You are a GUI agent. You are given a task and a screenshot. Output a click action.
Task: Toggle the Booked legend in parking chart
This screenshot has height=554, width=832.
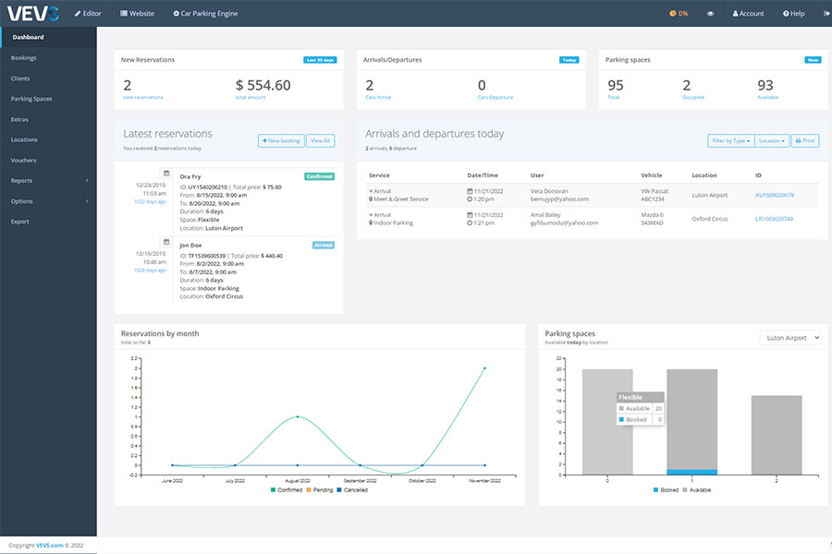[666, 490]
